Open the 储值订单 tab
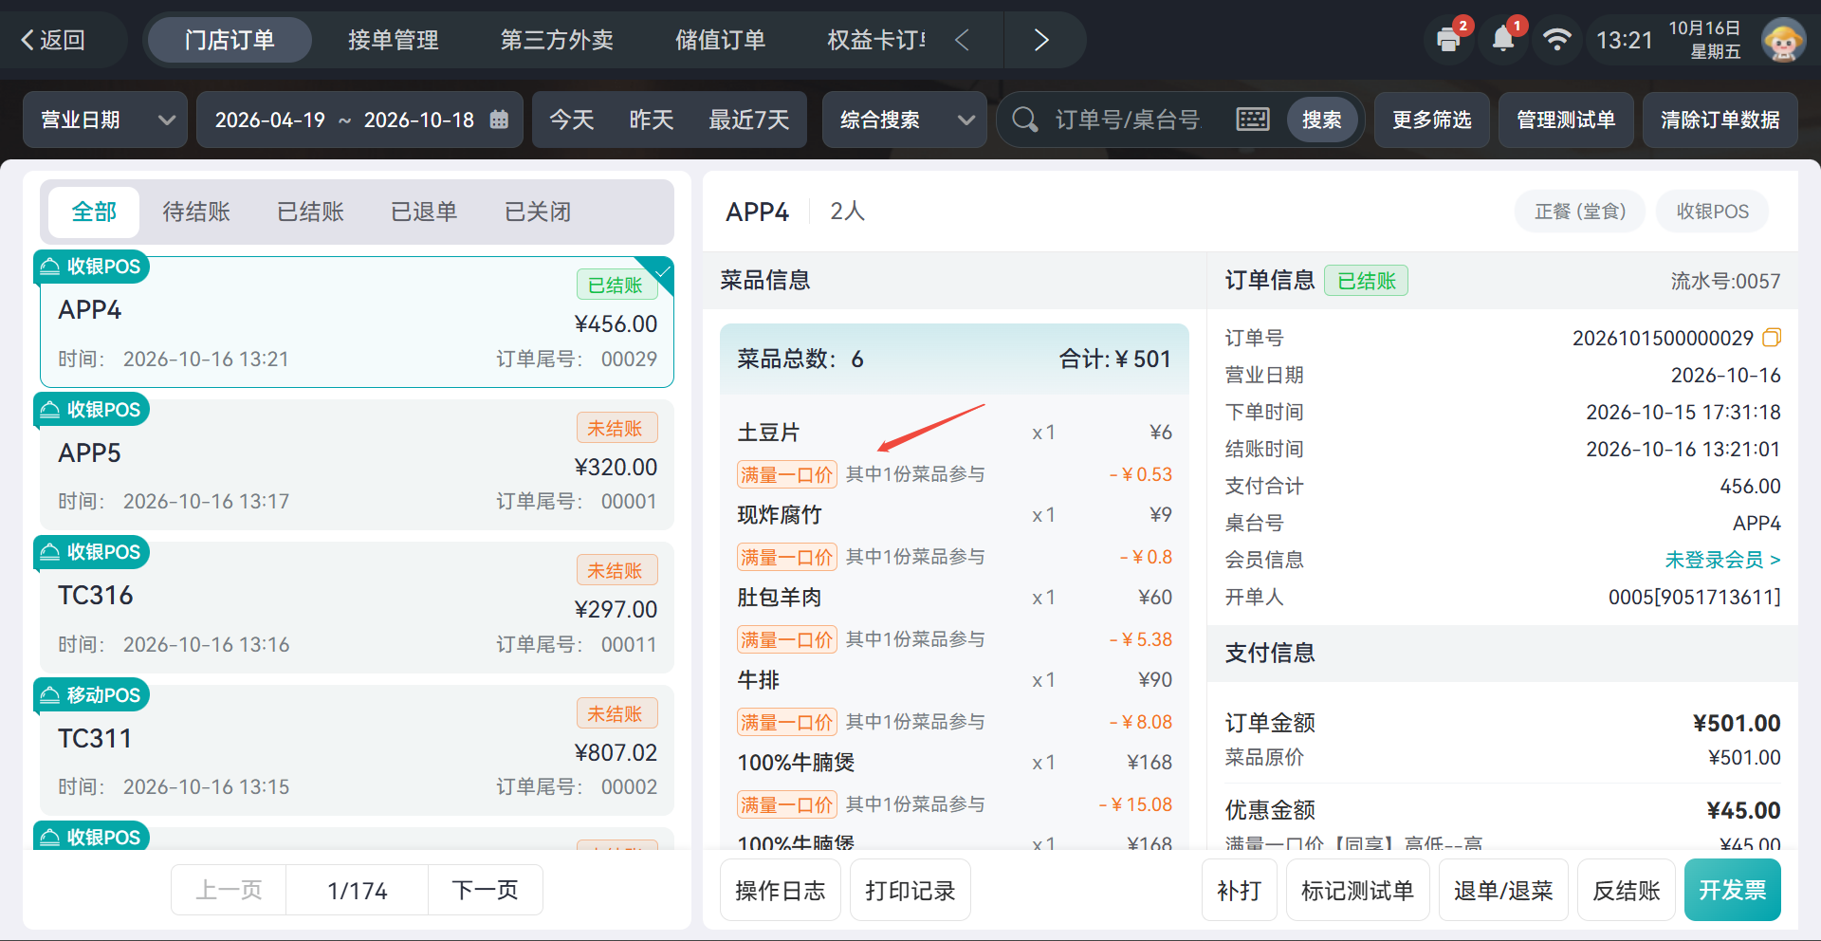Viewport: 1821px width, 941px height. coord(720,40)
